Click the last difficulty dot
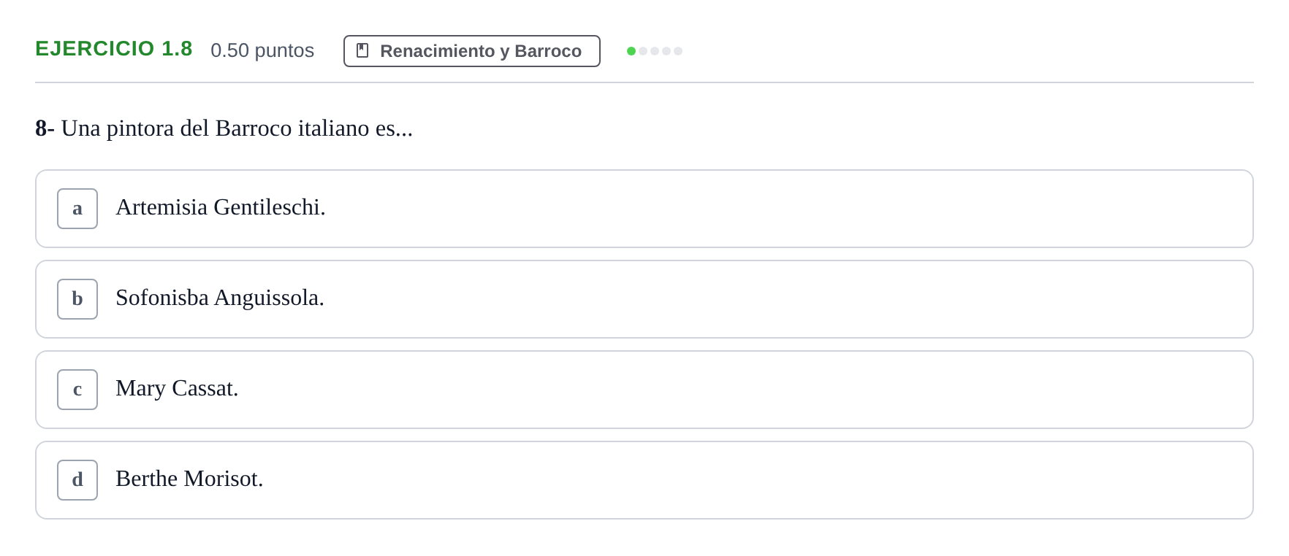 click(x=678, y=51)
